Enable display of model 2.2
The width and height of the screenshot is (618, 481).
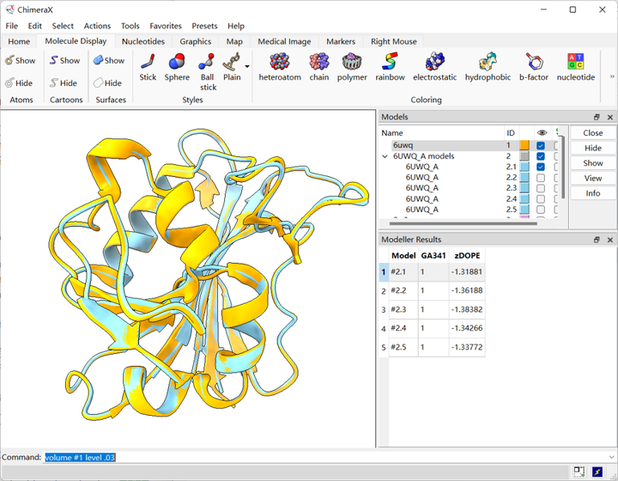pos(541,178)
